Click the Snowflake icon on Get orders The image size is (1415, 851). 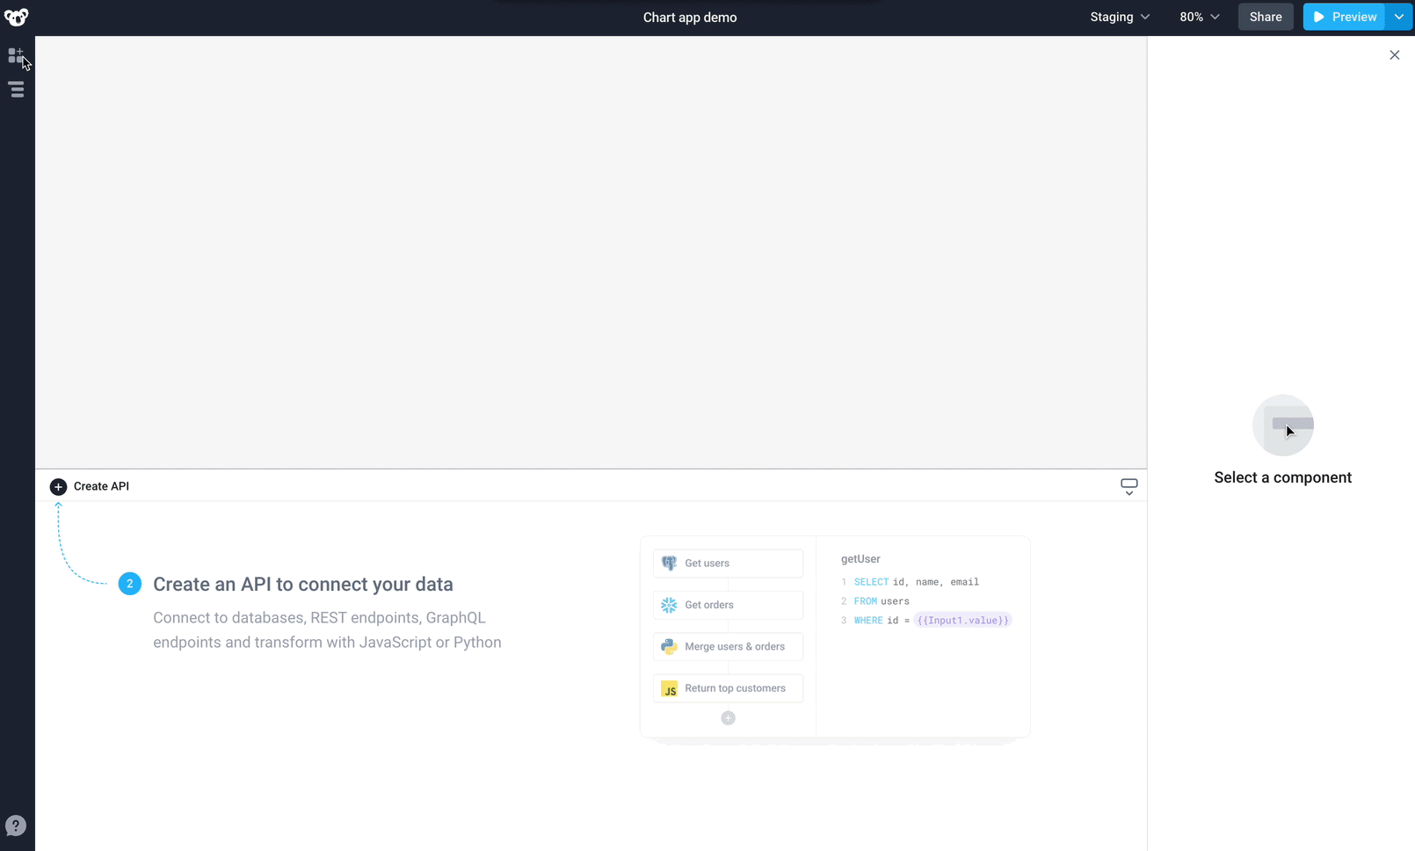click(669, 605)
